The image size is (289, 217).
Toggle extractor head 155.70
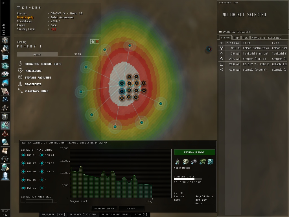click(23, 172)
